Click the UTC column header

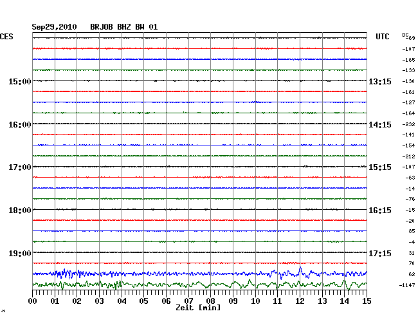(382, 37)
